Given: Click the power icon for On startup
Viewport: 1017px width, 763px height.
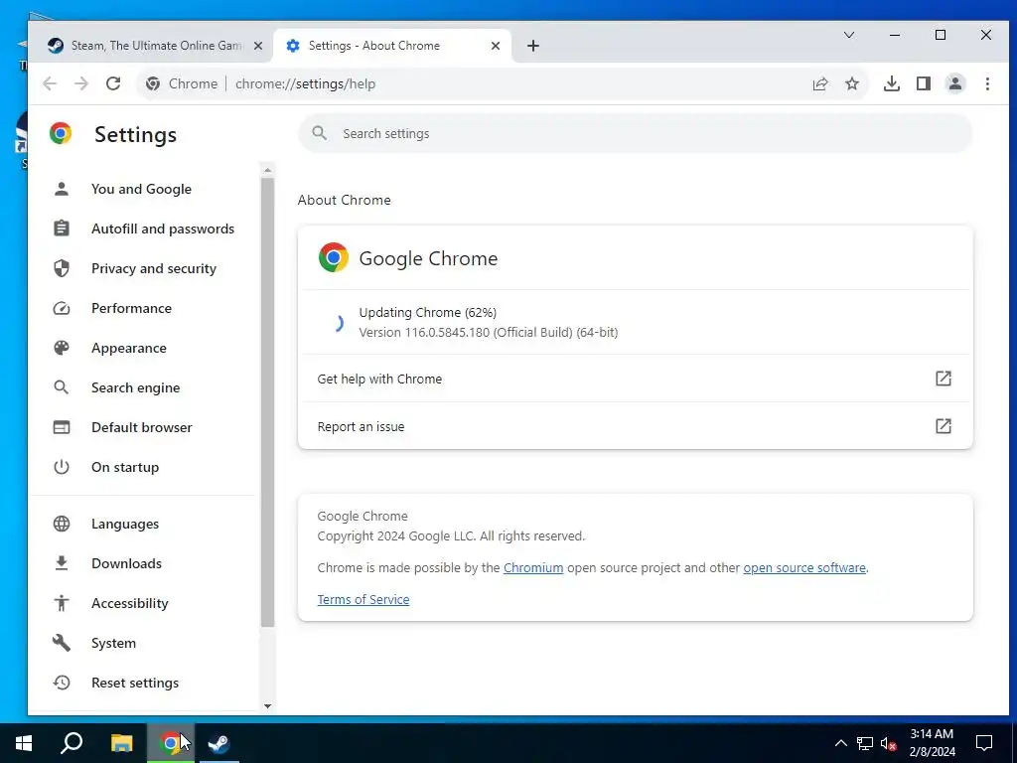Looking at the screenshot, I should pos(62,467).
